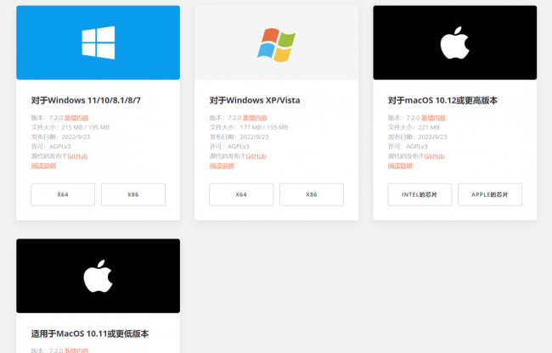Open 阅读说明 link in Windows 11 card

[x=43, y=165]
